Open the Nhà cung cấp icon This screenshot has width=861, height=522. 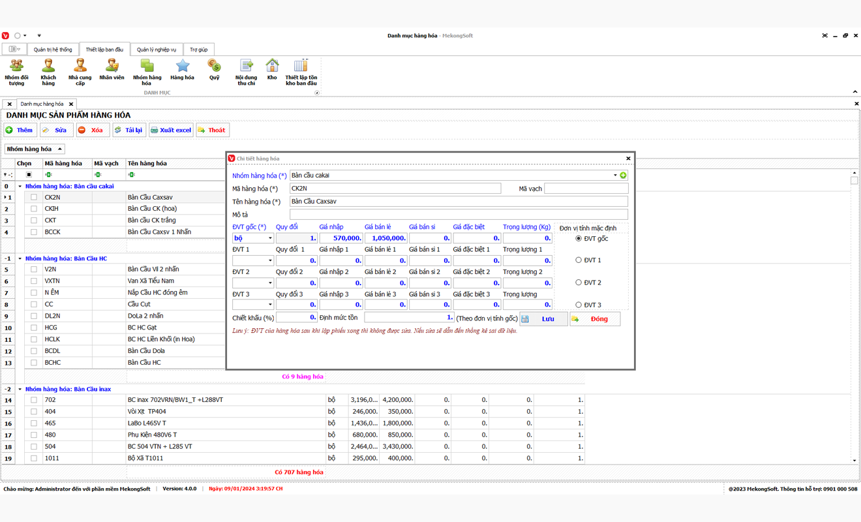click(x=80, y=71)
